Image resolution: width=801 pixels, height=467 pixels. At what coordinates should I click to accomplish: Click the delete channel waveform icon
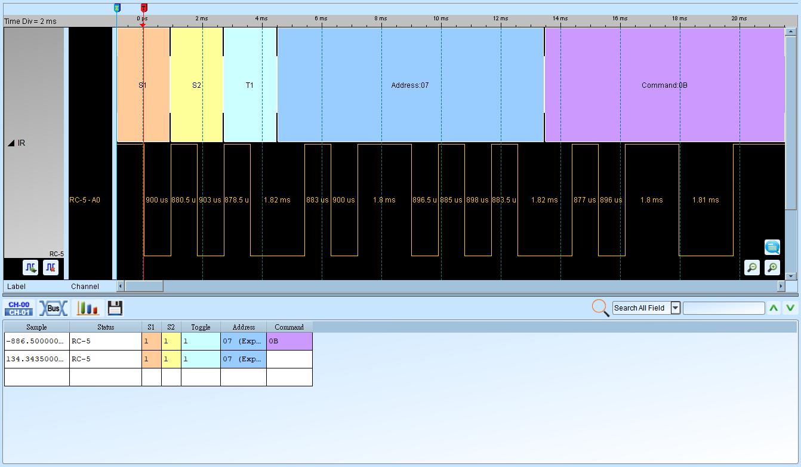(51, 268)
